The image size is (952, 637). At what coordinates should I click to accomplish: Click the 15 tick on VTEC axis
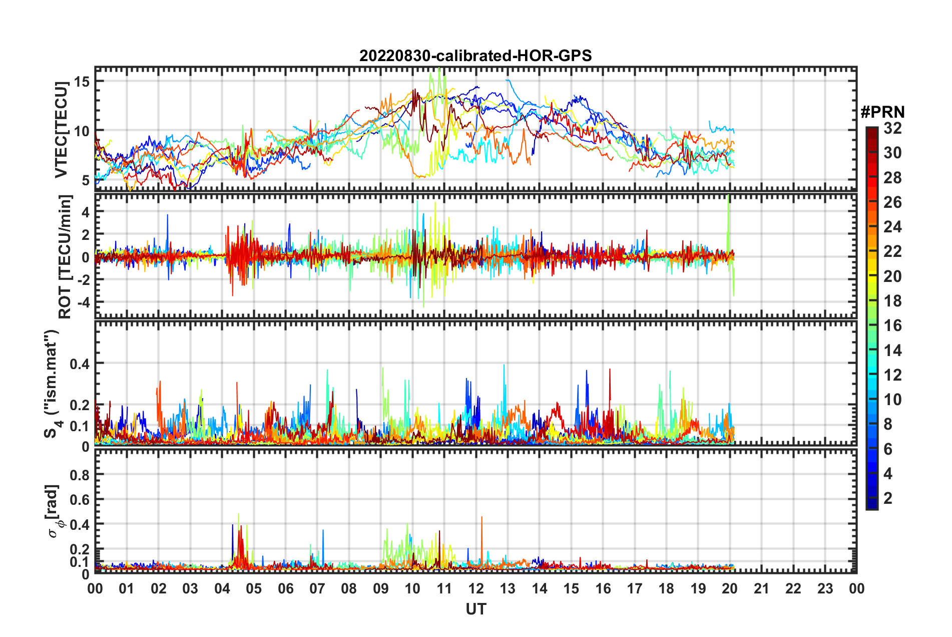click(82, 82)
